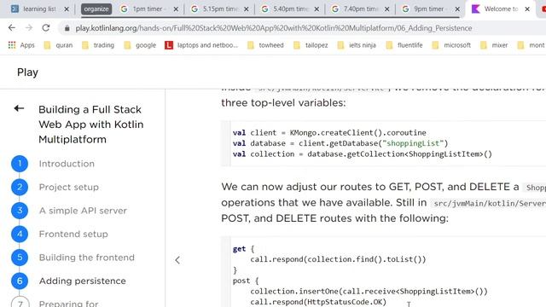546x307 pixels.
Task: Click the address bar URL
Action: [x=273, y=28]
